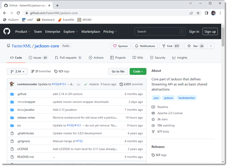Click the README.md file icon
228x167 pixels.
tap(12, 157)
